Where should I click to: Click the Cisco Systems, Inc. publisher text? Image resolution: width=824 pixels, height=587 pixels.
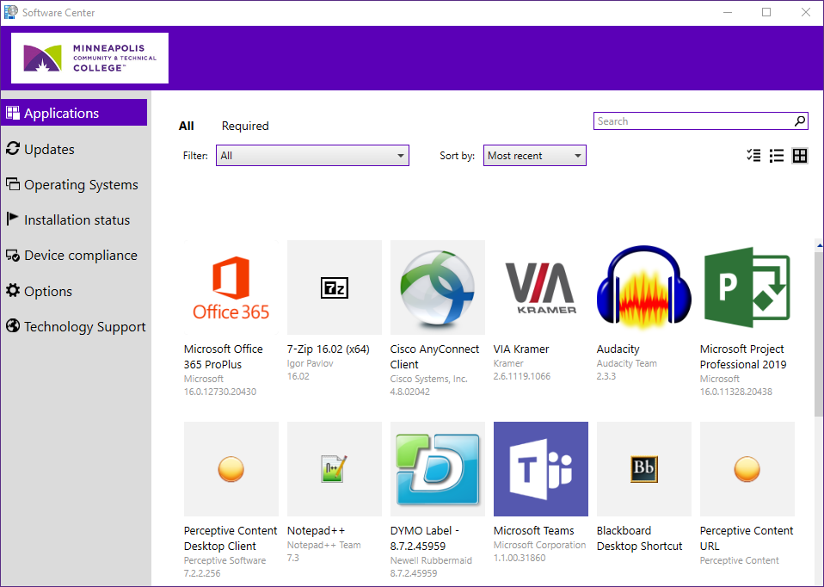coord(429,379)
